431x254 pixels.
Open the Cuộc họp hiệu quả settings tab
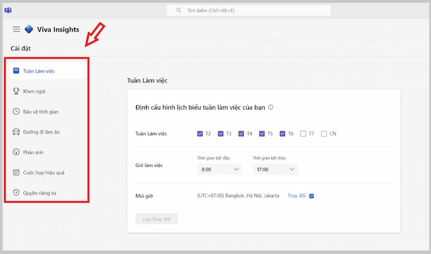tap(47, 172)
